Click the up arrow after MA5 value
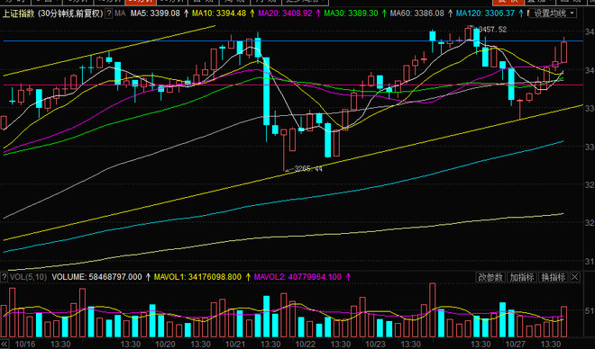595x349 pixels. click(x=186, y=13)
